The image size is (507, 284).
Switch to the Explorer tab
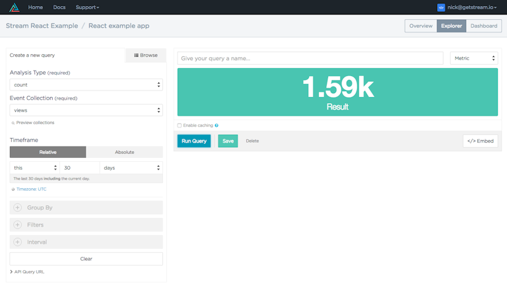452,26
